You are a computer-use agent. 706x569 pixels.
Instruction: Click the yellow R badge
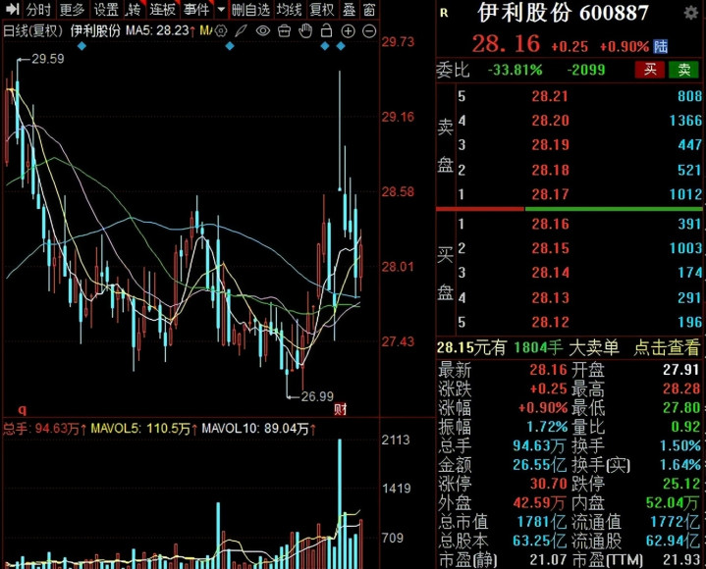click(444, 13)
